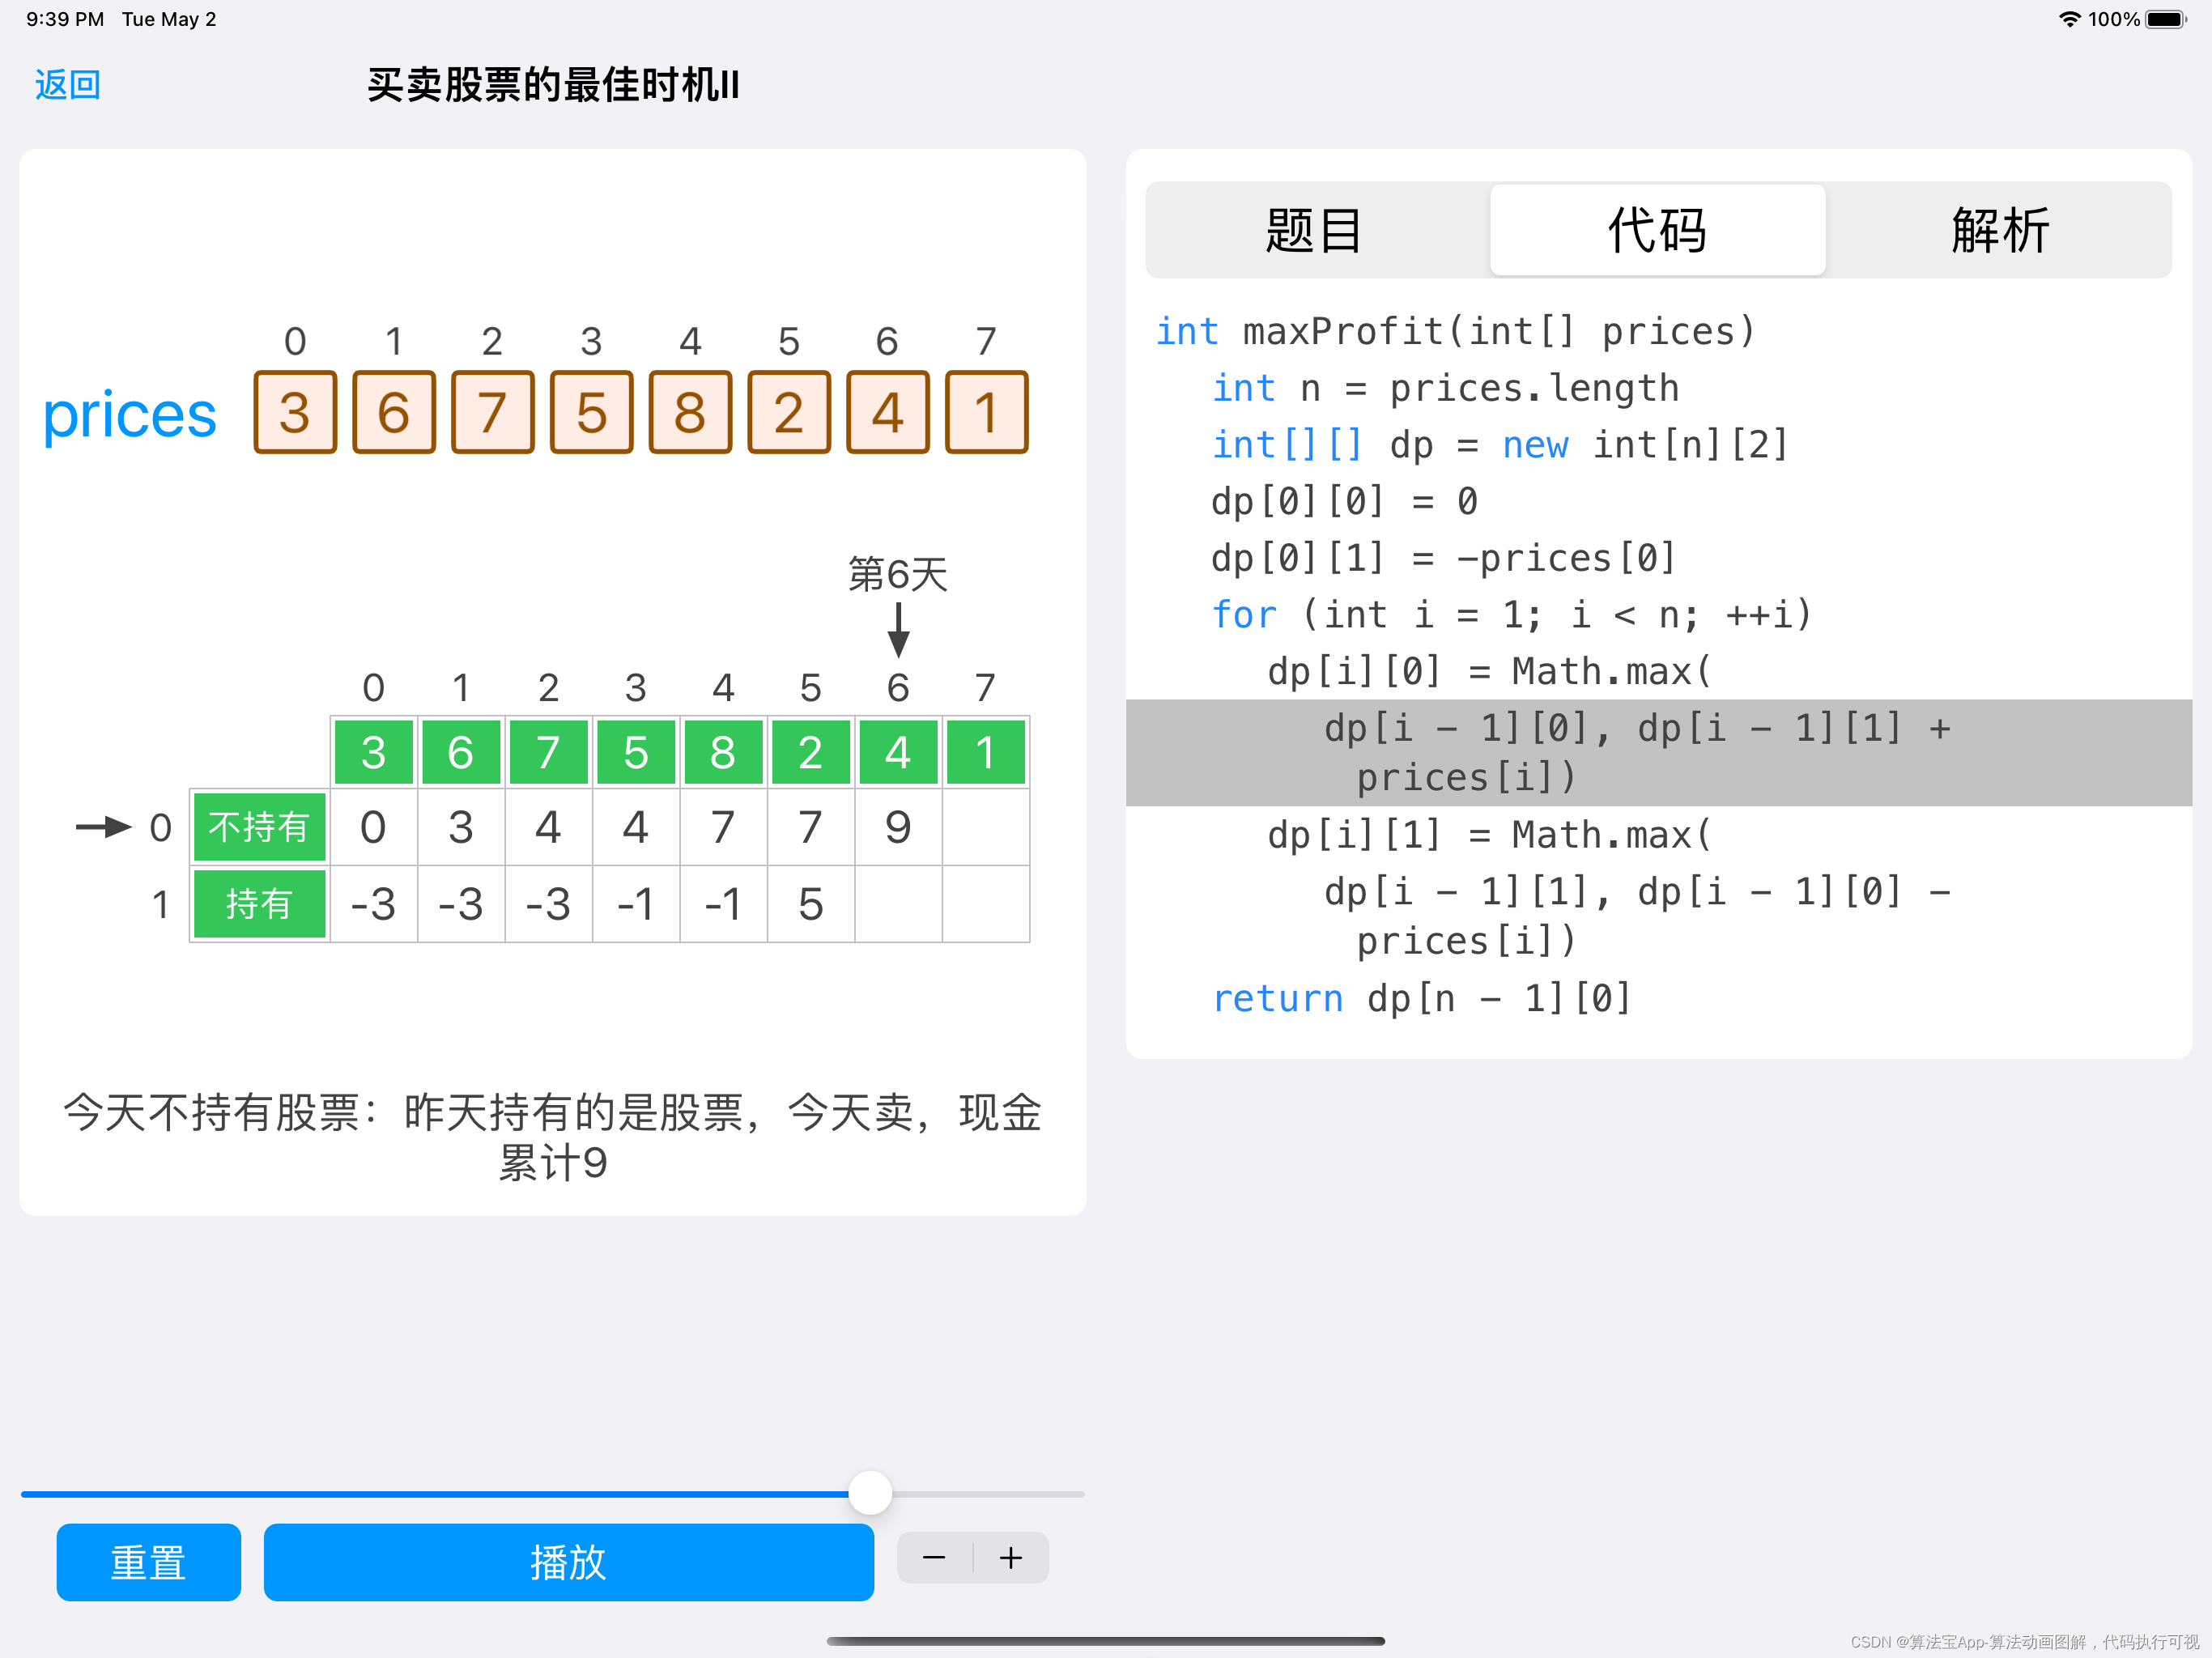The width and height of the screenshot is (2212, 1658).
Task: Increase speed with the plus stepper
Action: tap(1011, 1557)
